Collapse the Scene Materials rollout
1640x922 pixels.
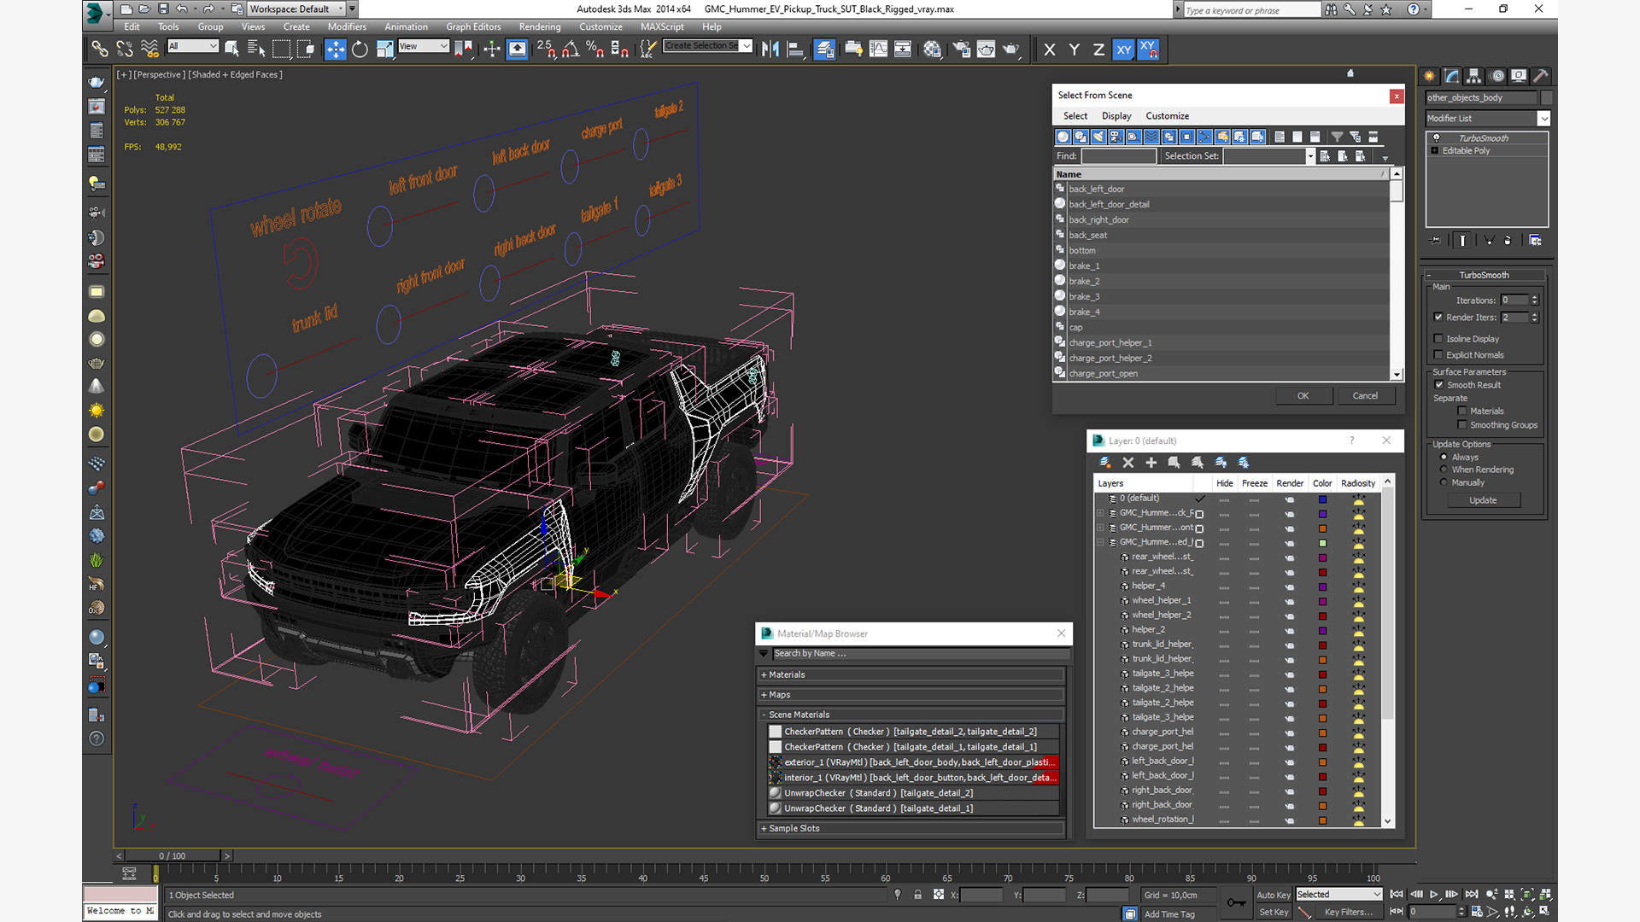pyautogui.click(x=911, y=715)
